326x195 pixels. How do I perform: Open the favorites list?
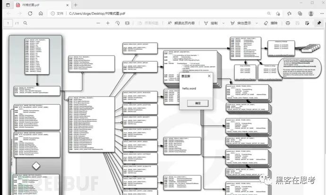pyautogui.click(x=289, y=14)
